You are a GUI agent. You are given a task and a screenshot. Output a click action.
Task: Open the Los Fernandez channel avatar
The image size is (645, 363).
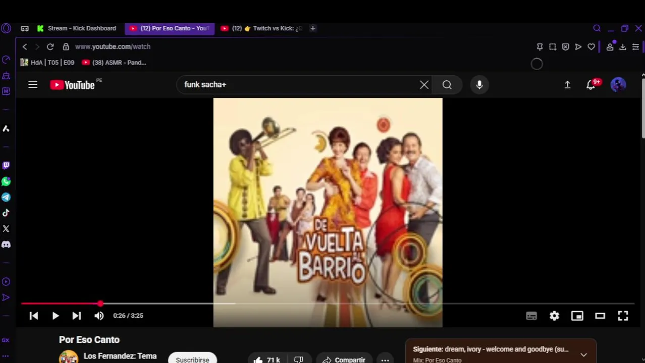(x=69, y=357)
